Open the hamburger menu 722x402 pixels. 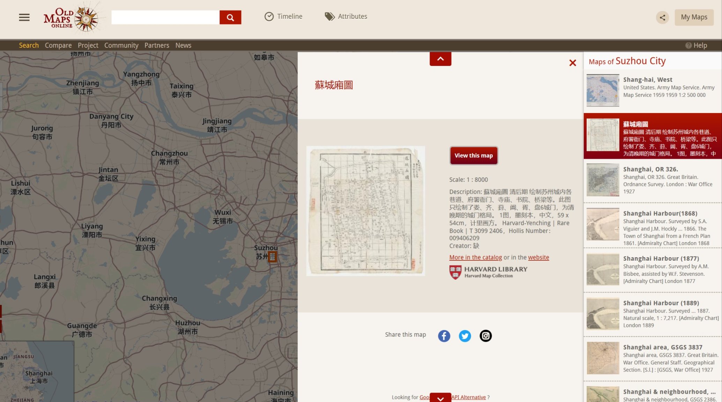click(24, 17)
